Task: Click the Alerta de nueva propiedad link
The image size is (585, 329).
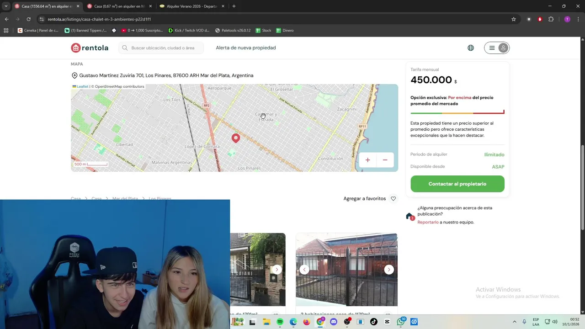Action: pos(246,48)
